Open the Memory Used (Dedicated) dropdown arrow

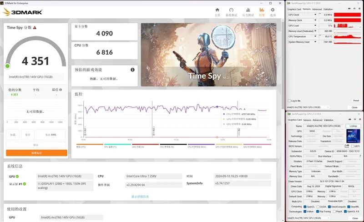click(x=315, y=31)
